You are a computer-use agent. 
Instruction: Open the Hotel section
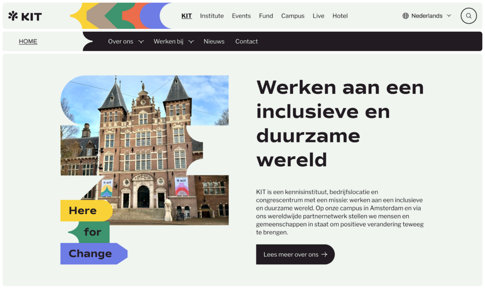340,16
